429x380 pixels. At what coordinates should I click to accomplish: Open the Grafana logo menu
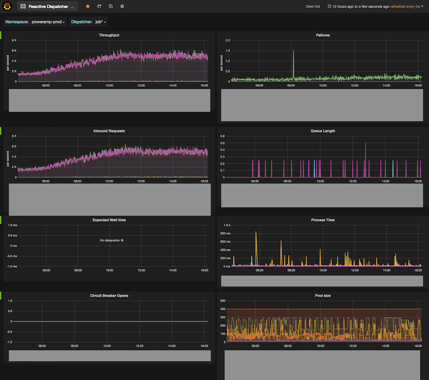7,6
